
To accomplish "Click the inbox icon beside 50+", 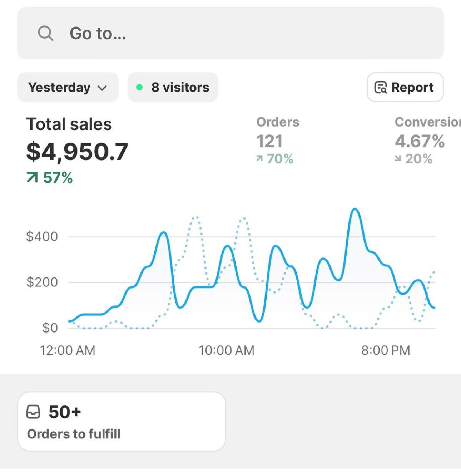I will pos(33,412).
